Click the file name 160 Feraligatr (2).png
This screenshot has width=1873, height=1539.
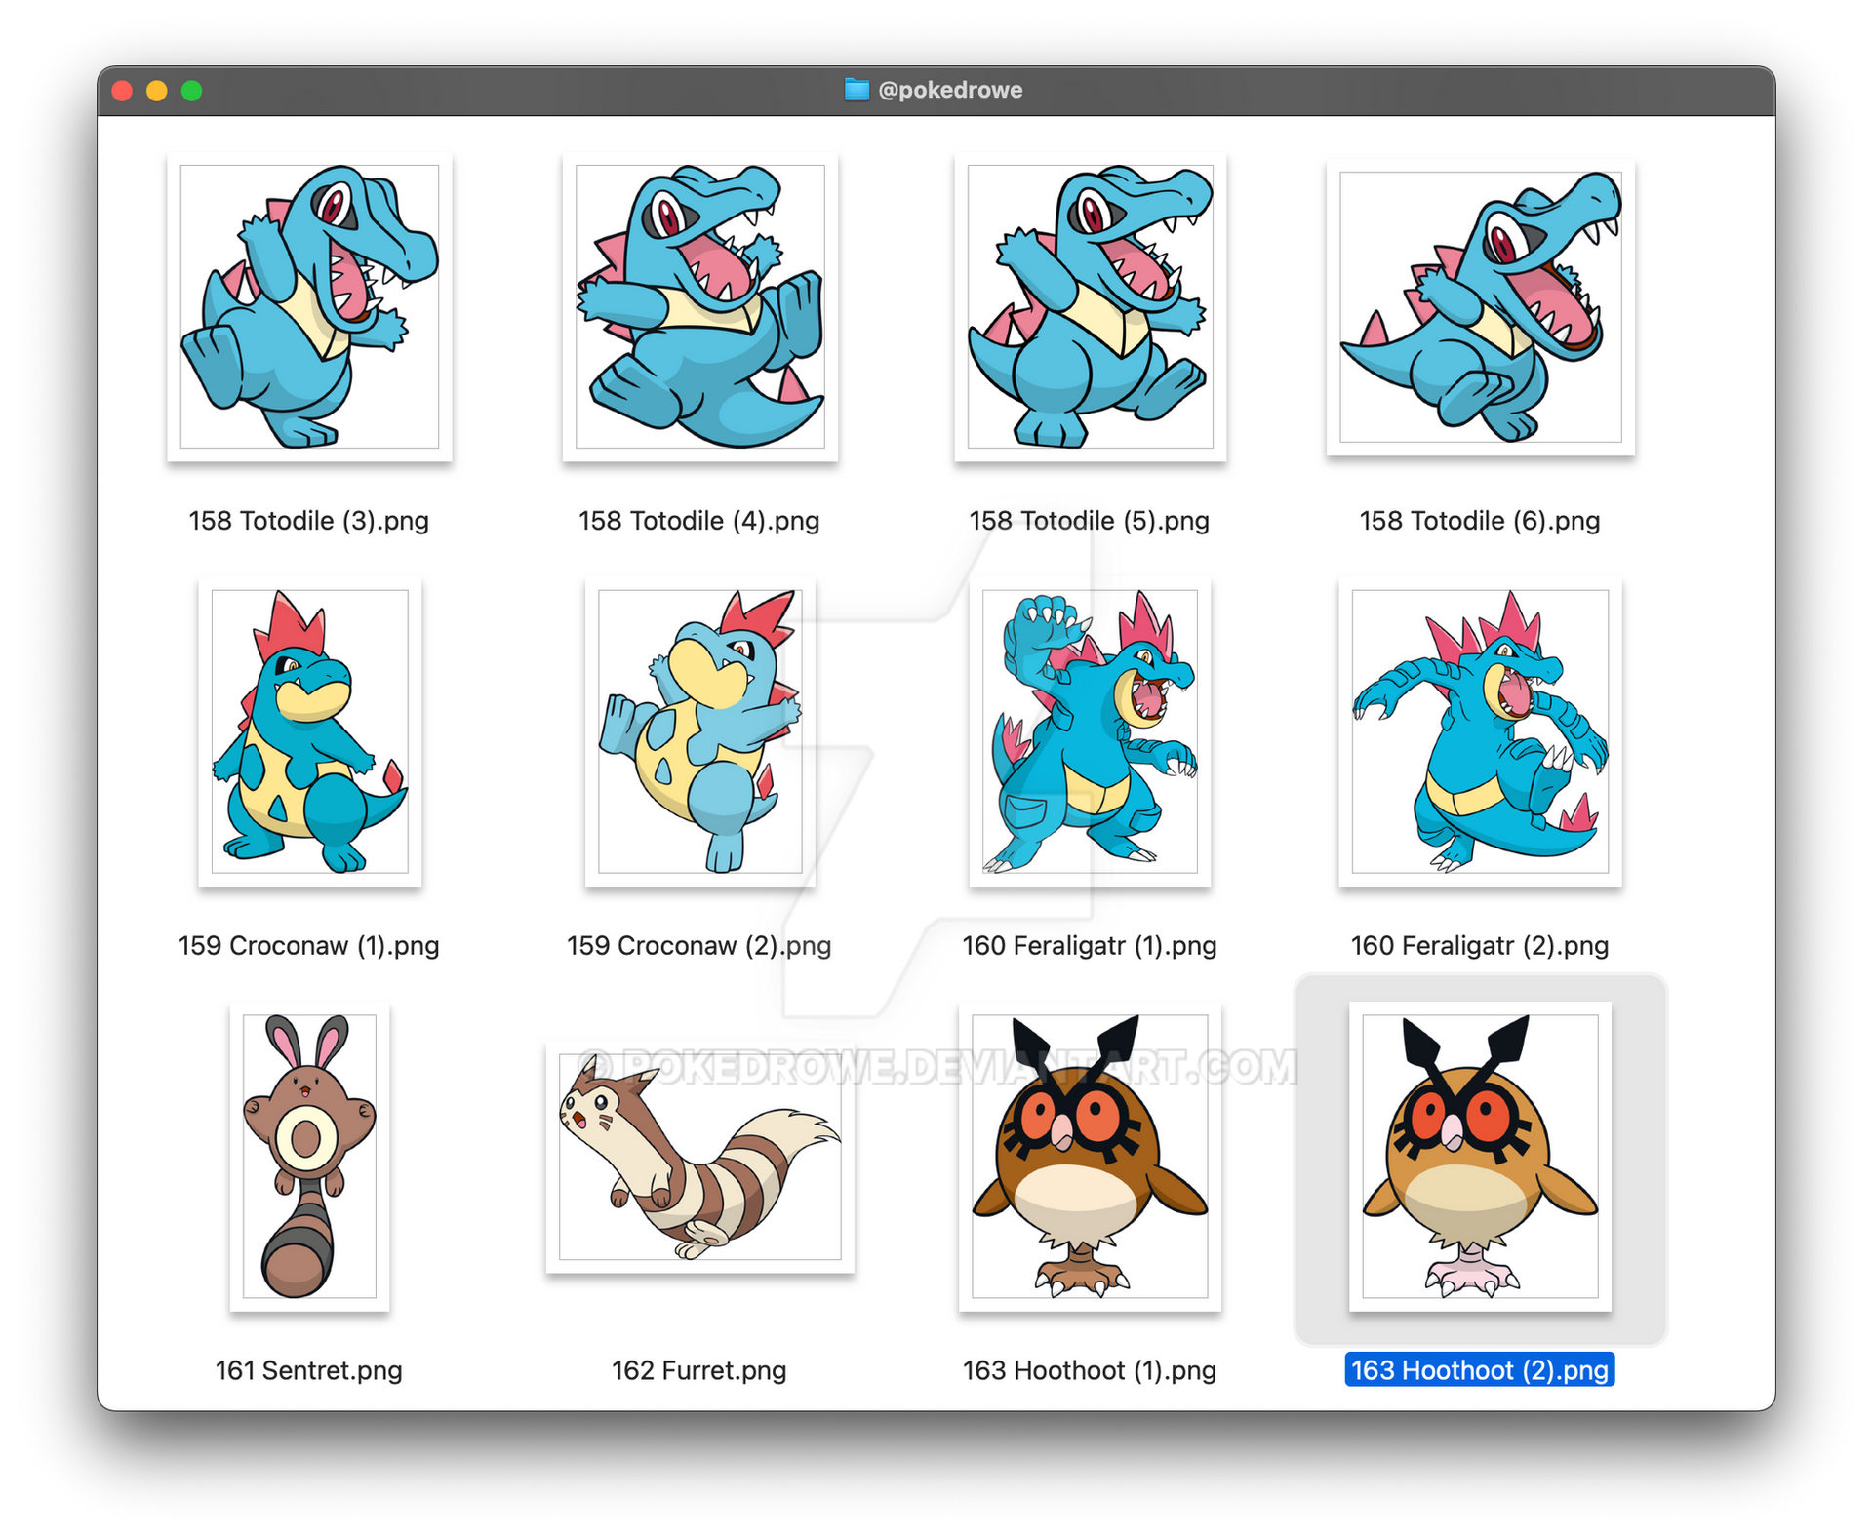[x=1480, y=946]
